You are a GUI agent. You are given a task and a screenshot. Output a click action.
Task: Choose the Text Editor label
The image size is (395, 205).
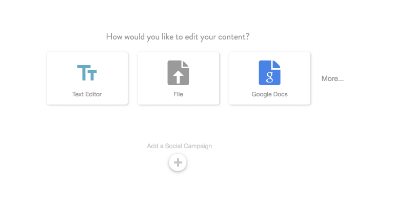pos(87,94)
